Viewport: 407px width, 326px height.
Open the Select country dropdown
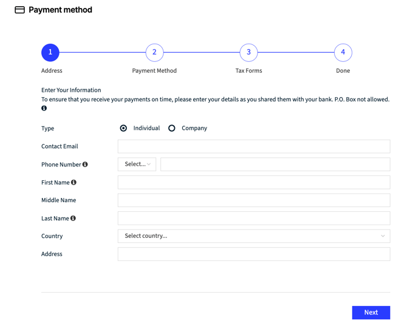point(253,236)
